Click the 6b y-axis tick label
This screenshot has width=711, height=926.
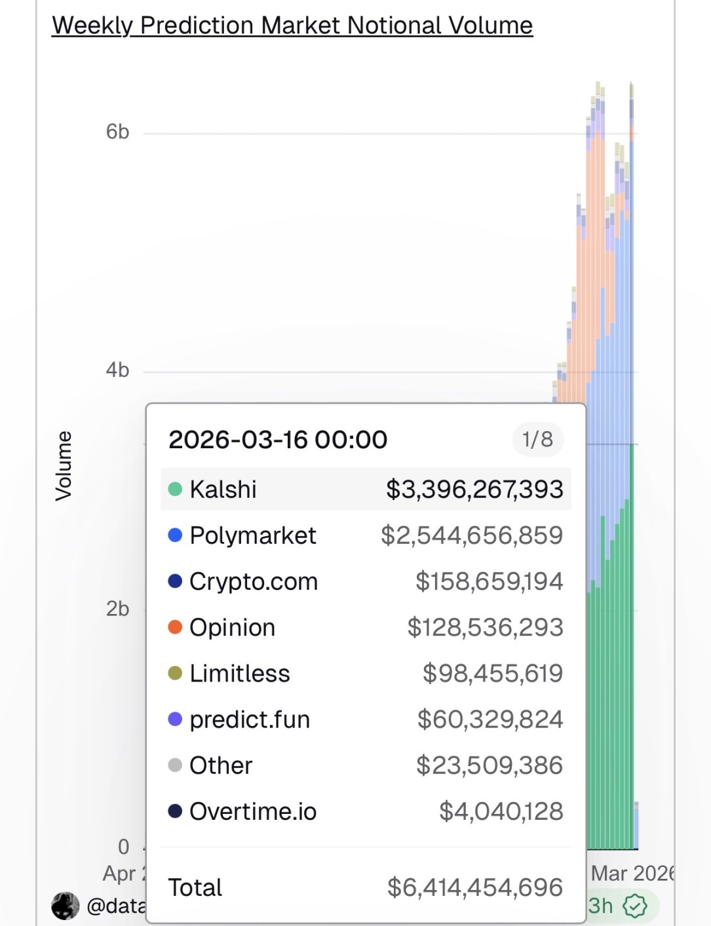[118, 132]
